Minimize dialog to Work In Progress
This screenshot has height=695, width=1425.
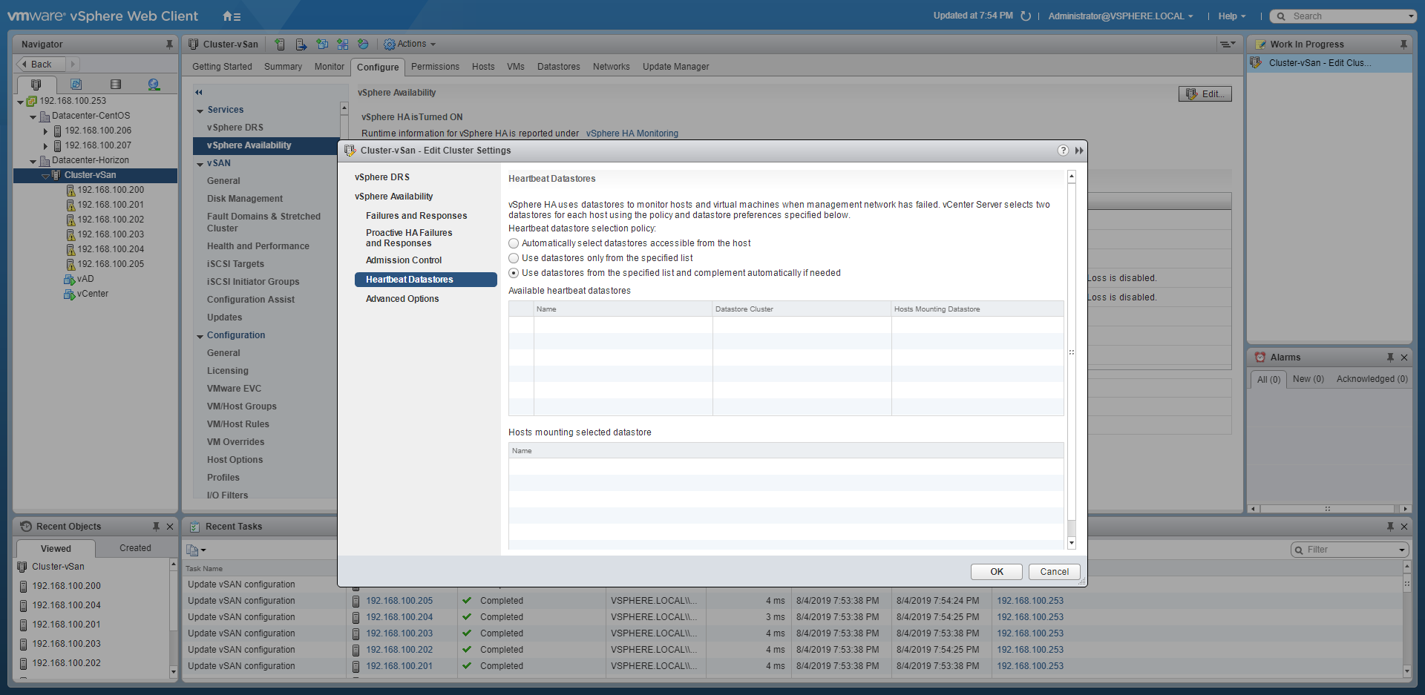(x=1079, y=151)
